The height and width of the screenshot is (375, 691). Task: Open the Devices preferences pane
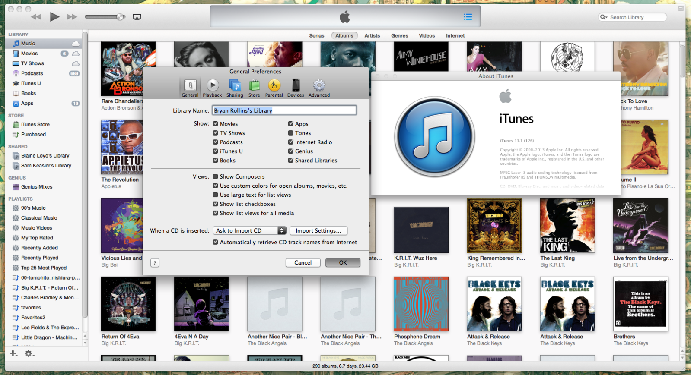click(296, 88)
